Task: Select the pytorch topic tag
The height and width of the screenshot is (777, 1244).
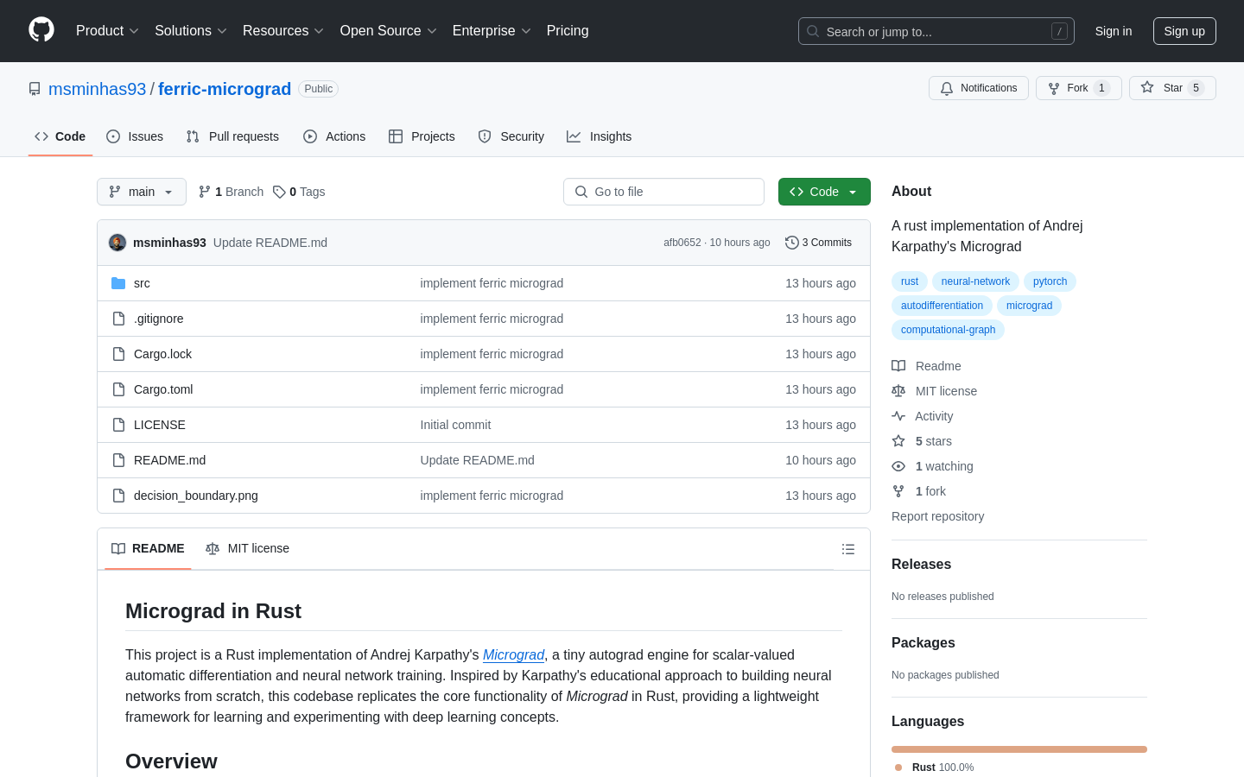Action: click(x=1050, y=281)
